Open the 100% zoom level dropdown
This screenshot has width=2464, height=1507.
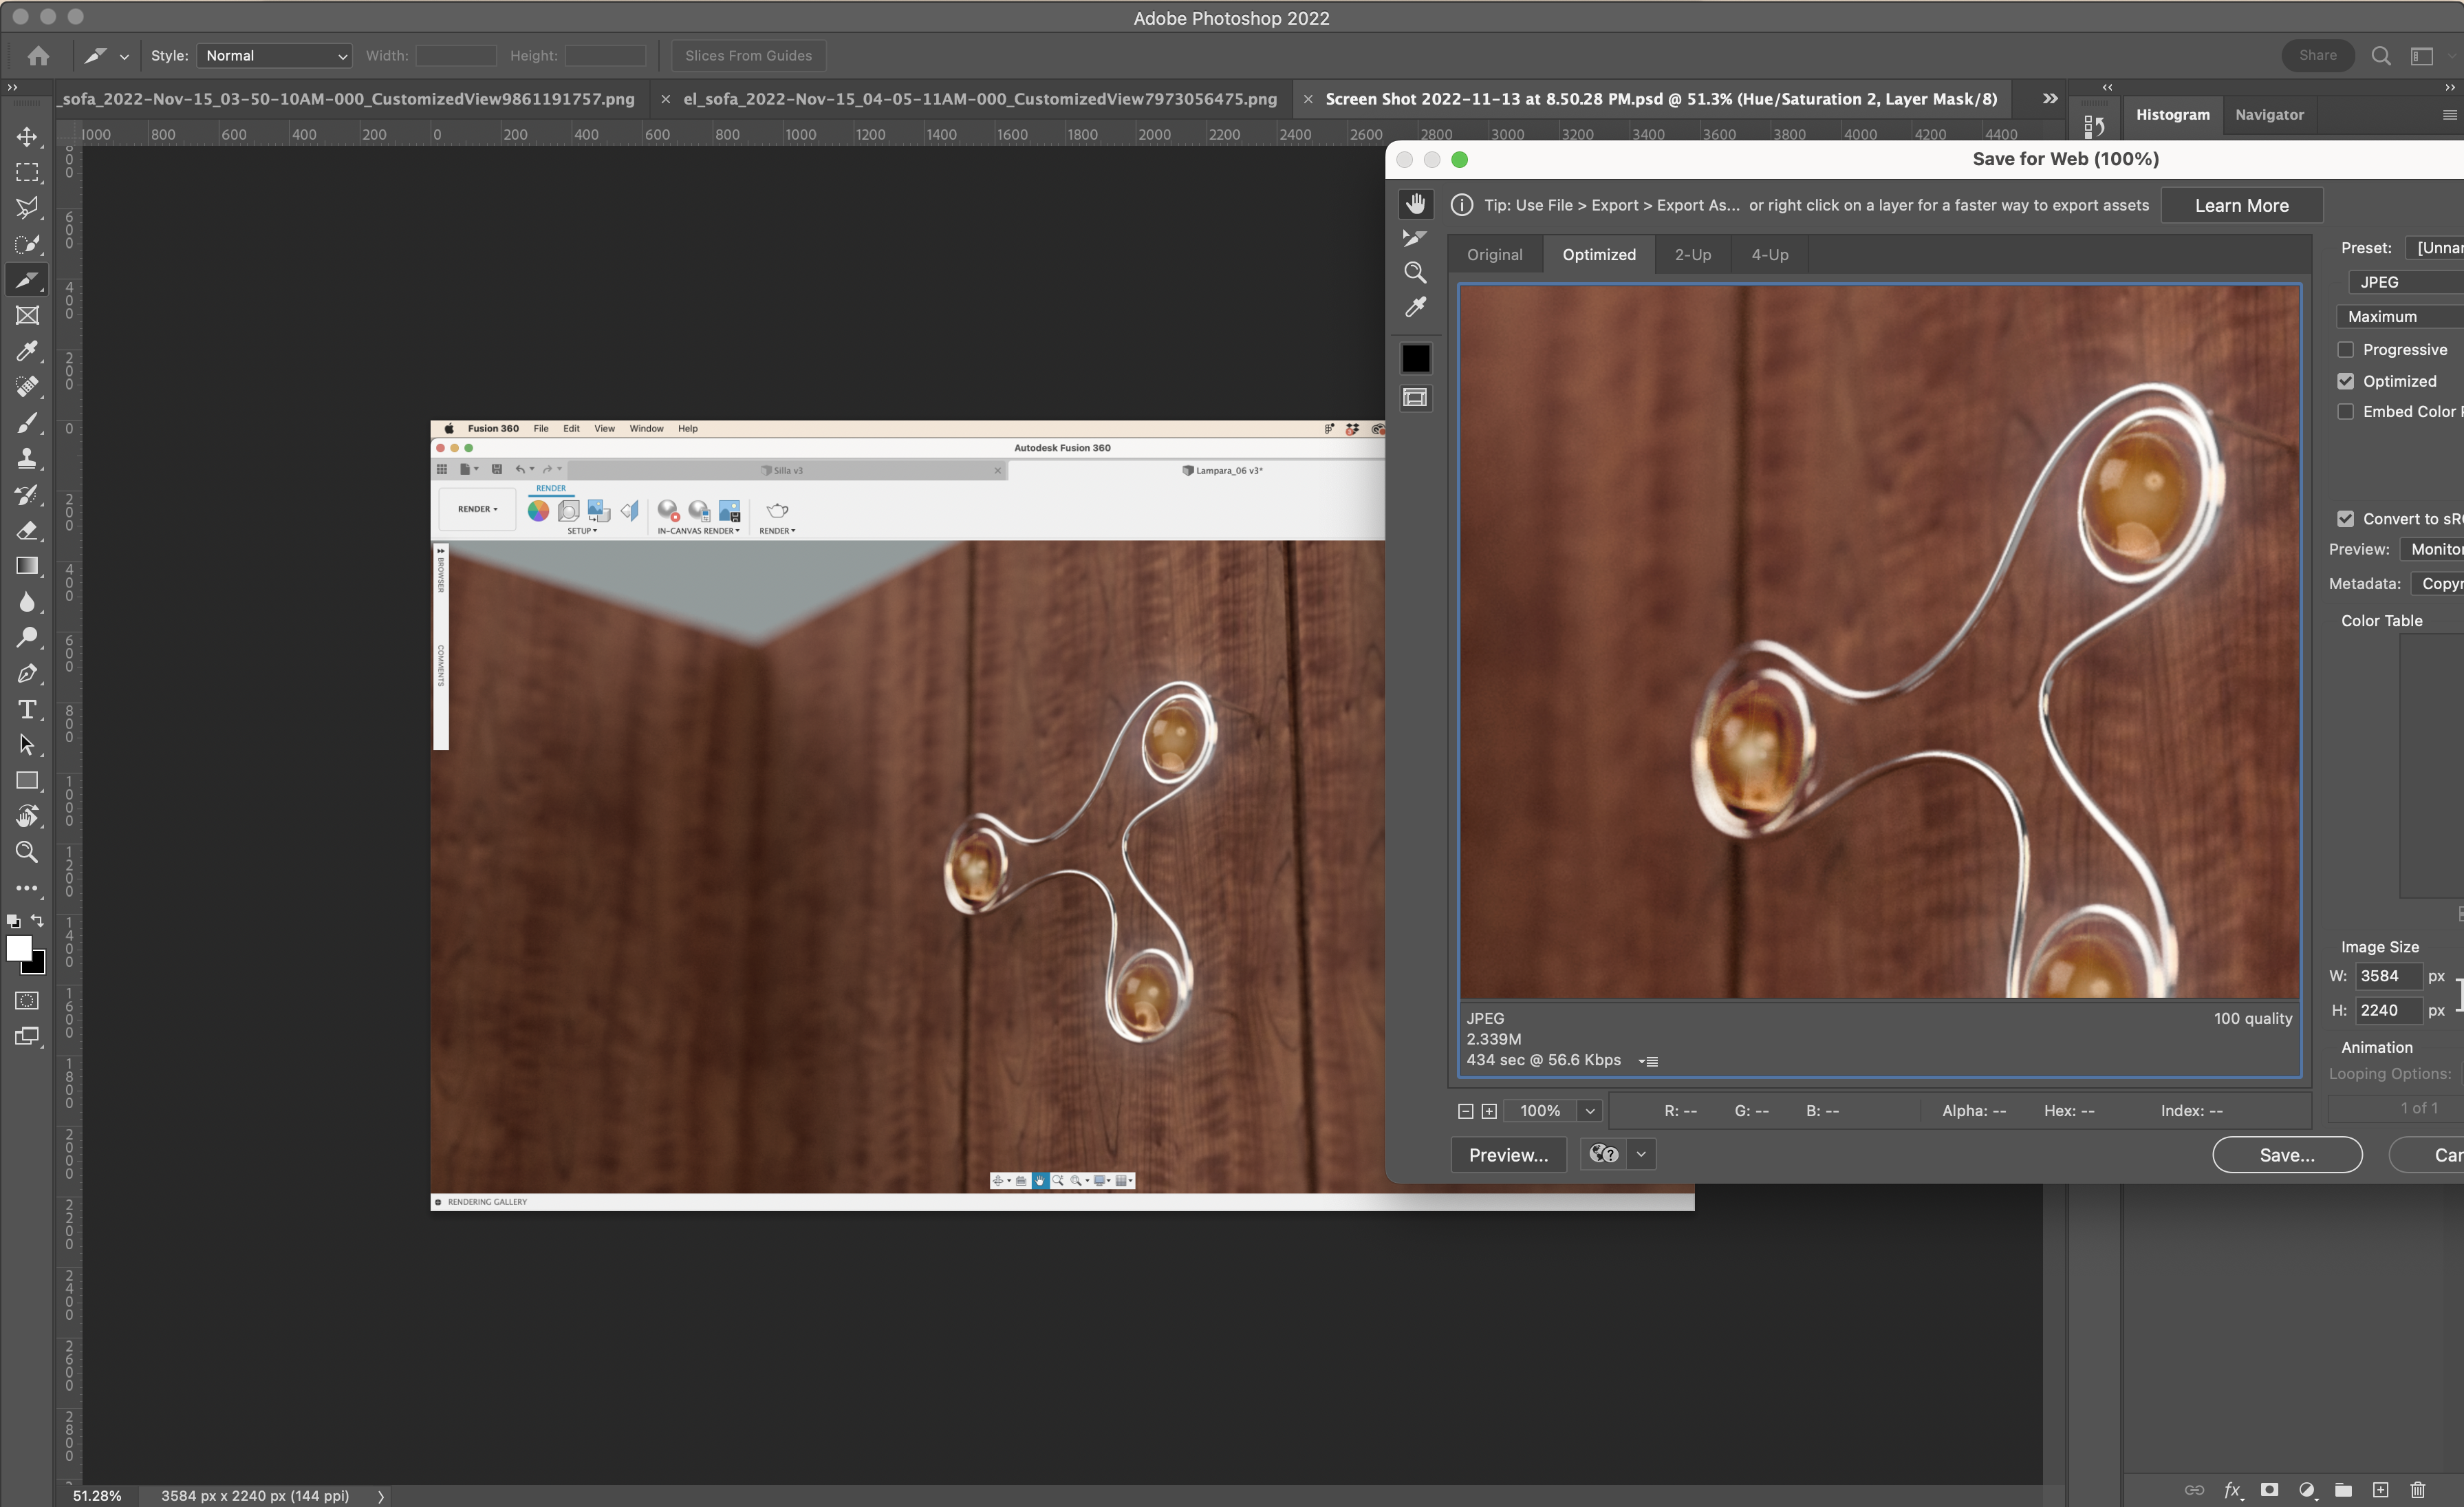pyautogui.click(x=1589, y=1111)
